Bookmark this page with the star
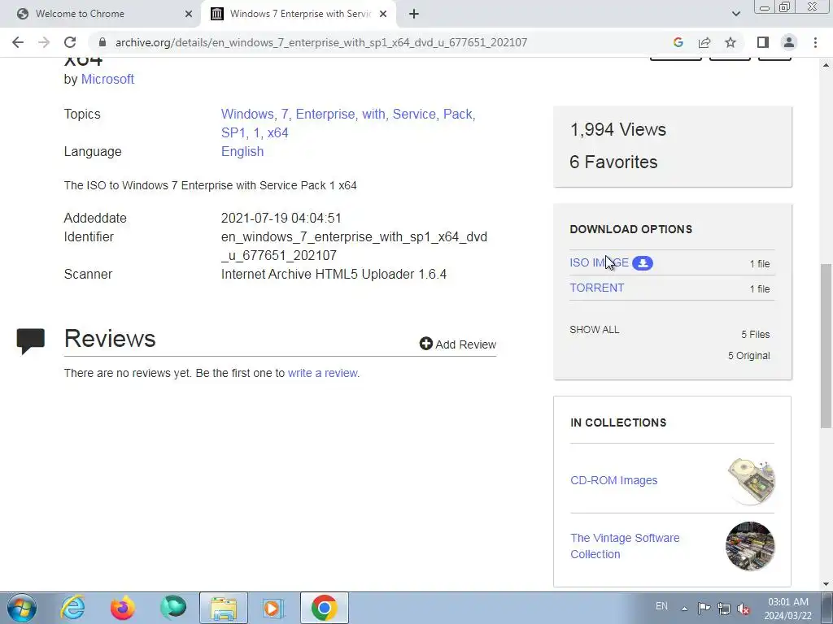This screenshot has height=624, width=833. (x=731, y=42)
